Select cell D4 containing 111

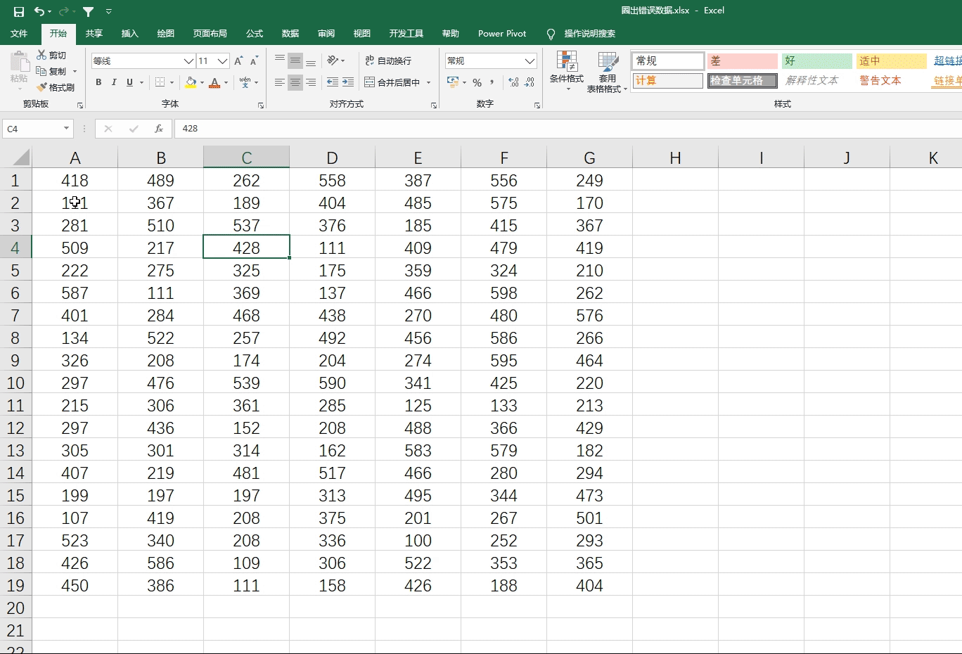click(332, 248)
